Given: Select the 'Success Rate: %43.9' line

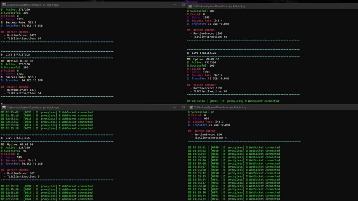Looking at the screenshot, I should coord(206,122).
